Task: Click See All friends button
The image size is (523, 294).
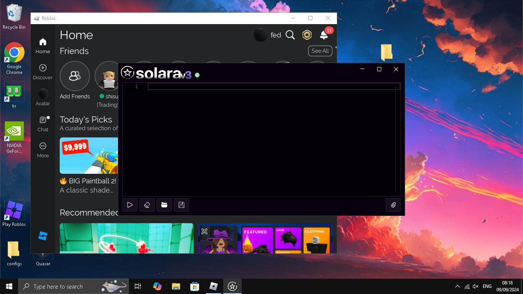Action: pyautogui.click(x=320, y=51)
